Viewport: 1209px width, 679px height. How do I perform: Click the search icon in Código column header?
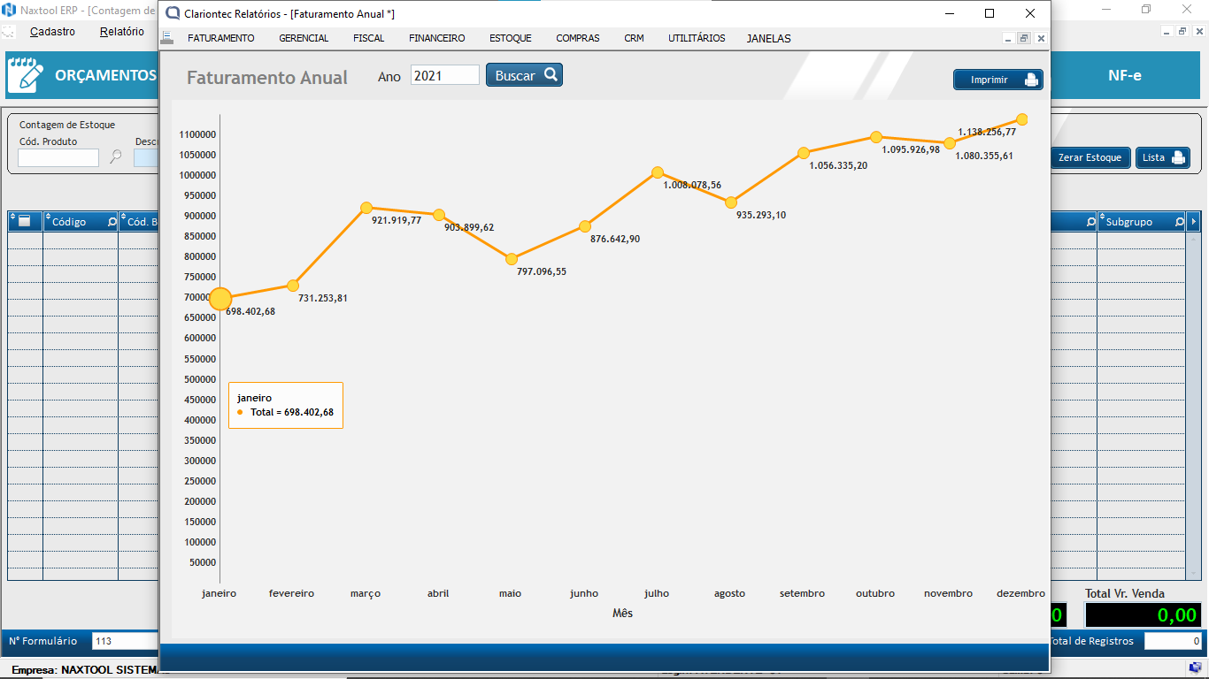coord(112,222)
